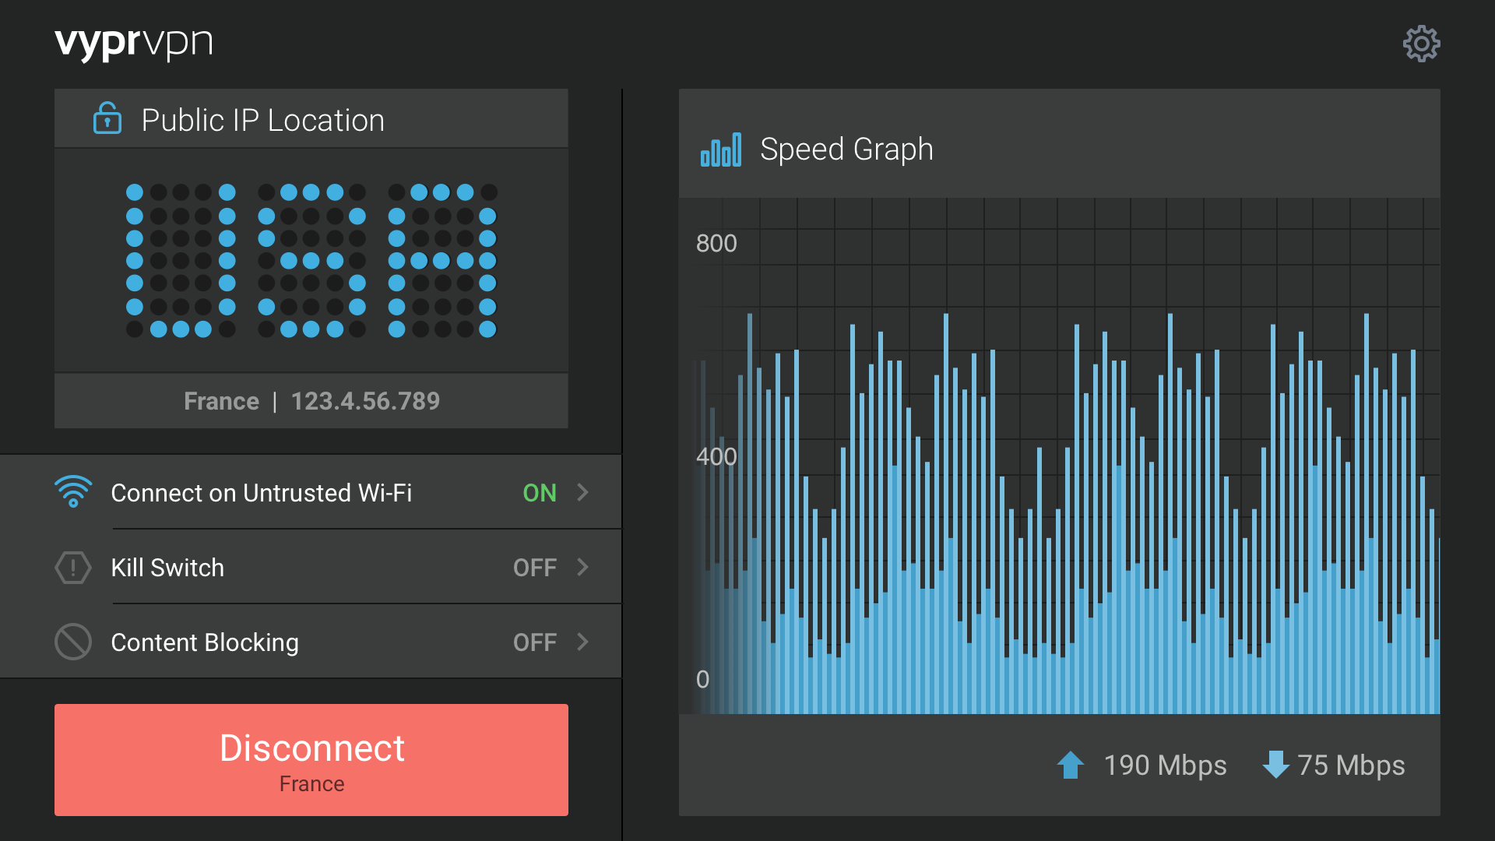The width and height of the screenshot is (1495, 841).
Task: Open settings via the gear icon
Action: point(1421,44)
